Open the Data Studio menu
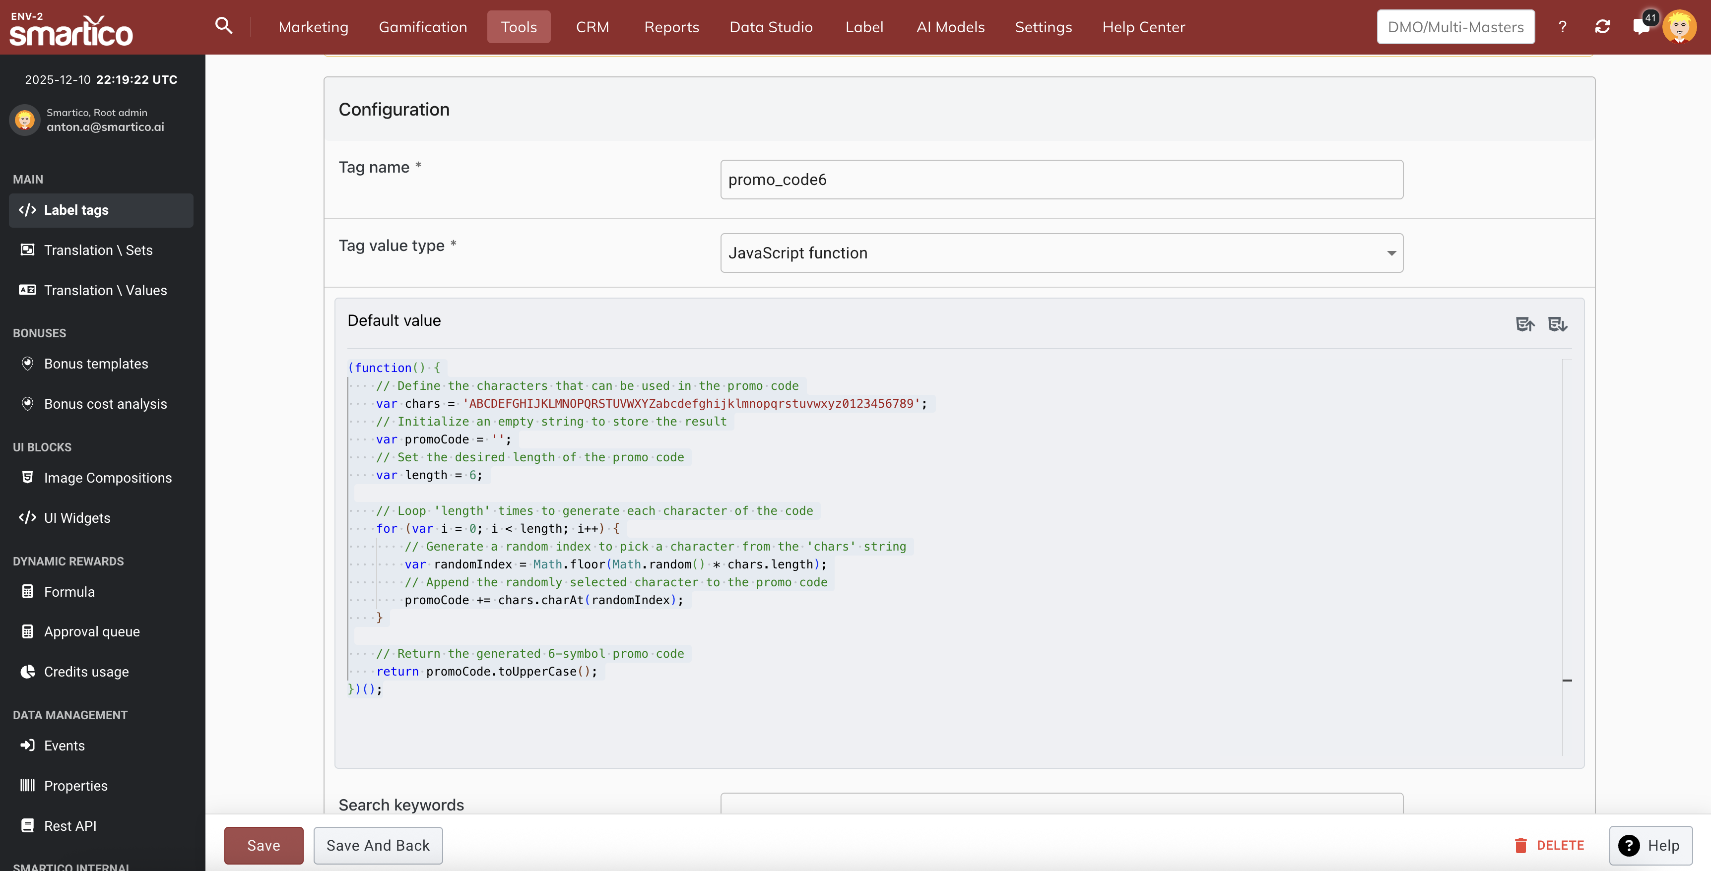 (771, 27)
